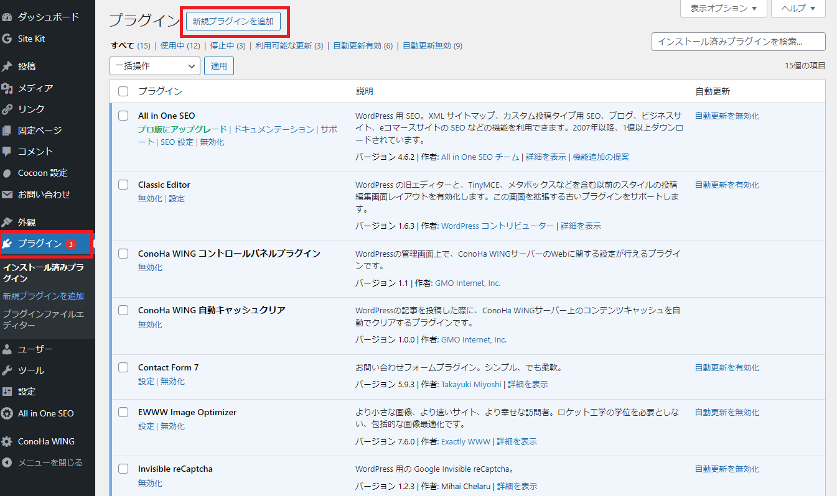837x496 pixels.
Task: Click the リンク chain icon
Action: [x=7, y=109]
